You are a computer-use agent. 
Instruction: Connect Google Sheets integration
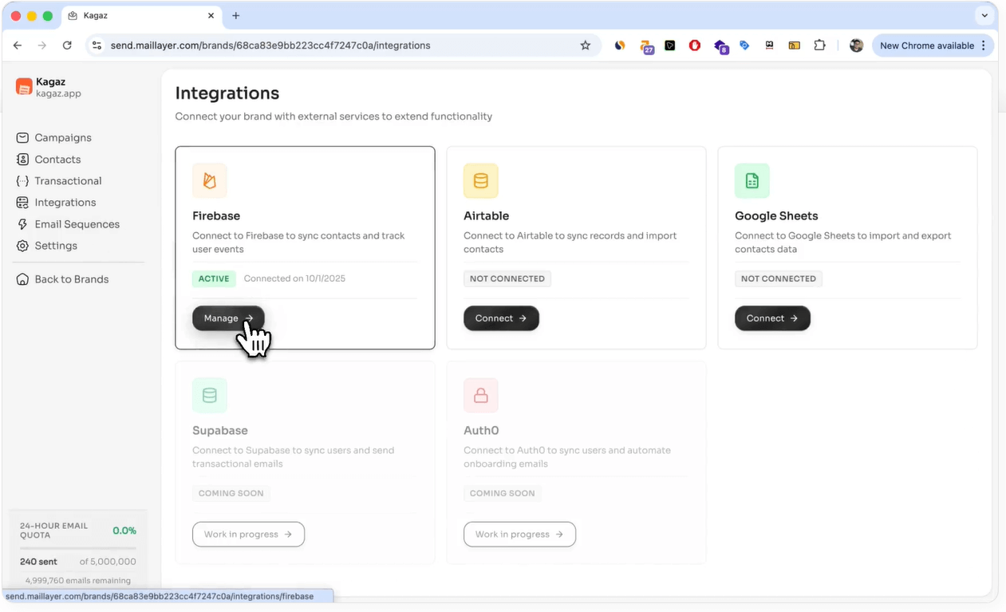point(772,318)
